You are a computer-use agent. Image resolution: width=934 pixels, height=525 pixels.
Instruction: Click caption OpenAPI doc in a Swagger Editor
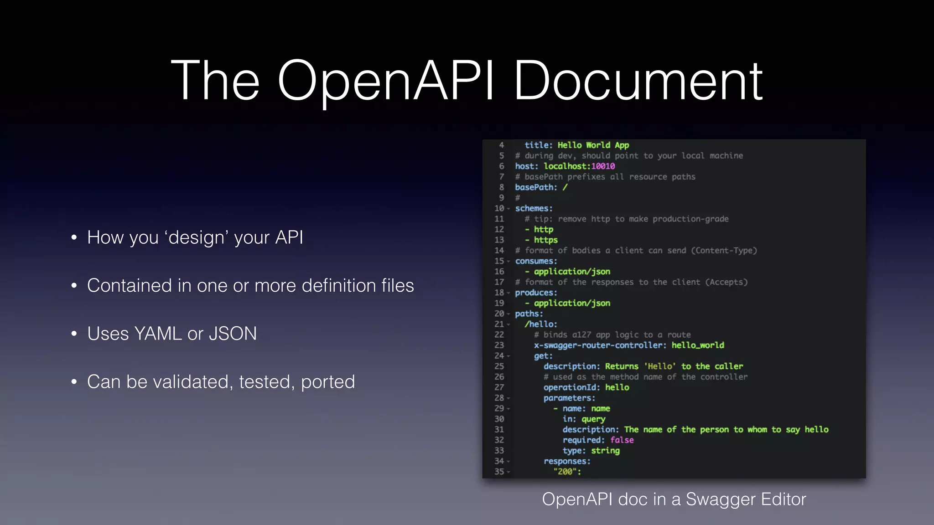pos(674,499)
